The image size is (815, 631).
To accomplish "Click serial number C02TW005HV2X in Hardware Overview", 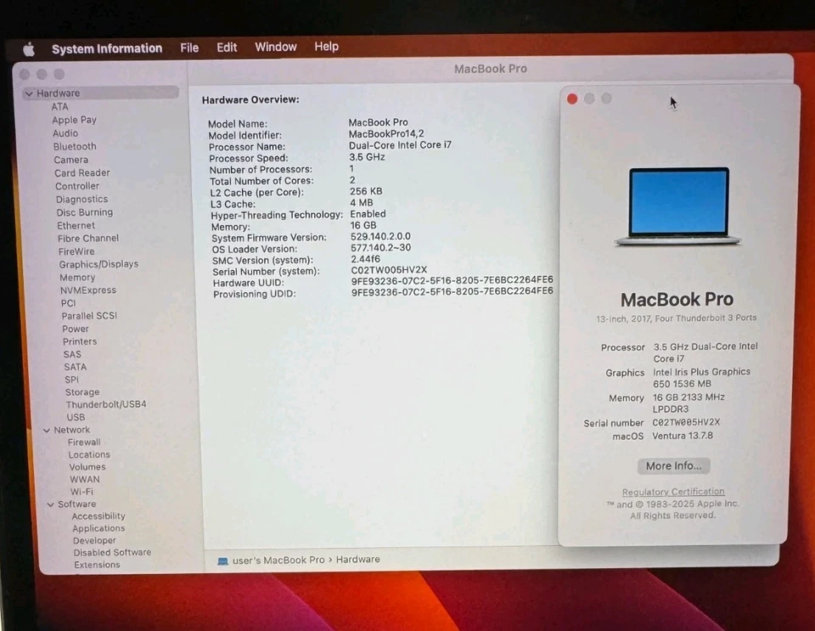I will 389,270.
